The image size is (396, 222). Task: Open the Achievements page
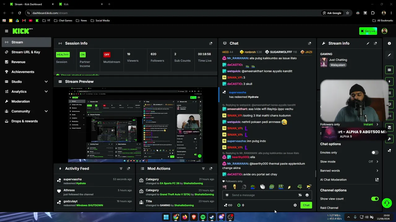coord(26,72)
